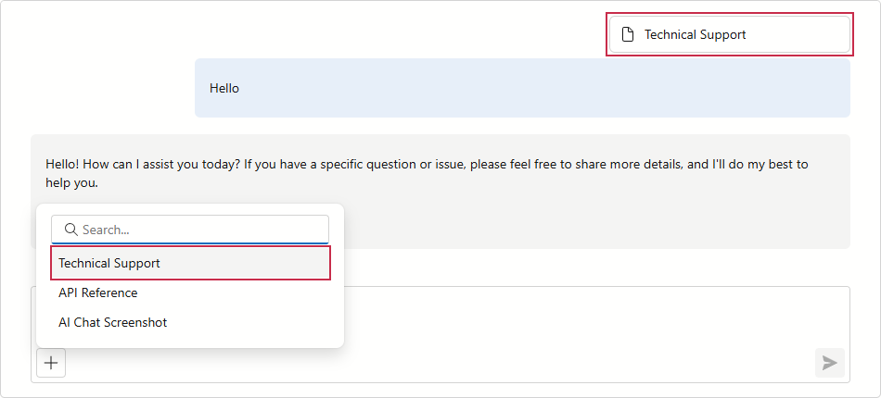This screenshot has width=881, height=398.
Task: Click the document icon in the attachment chip
Action: point(628,35)
